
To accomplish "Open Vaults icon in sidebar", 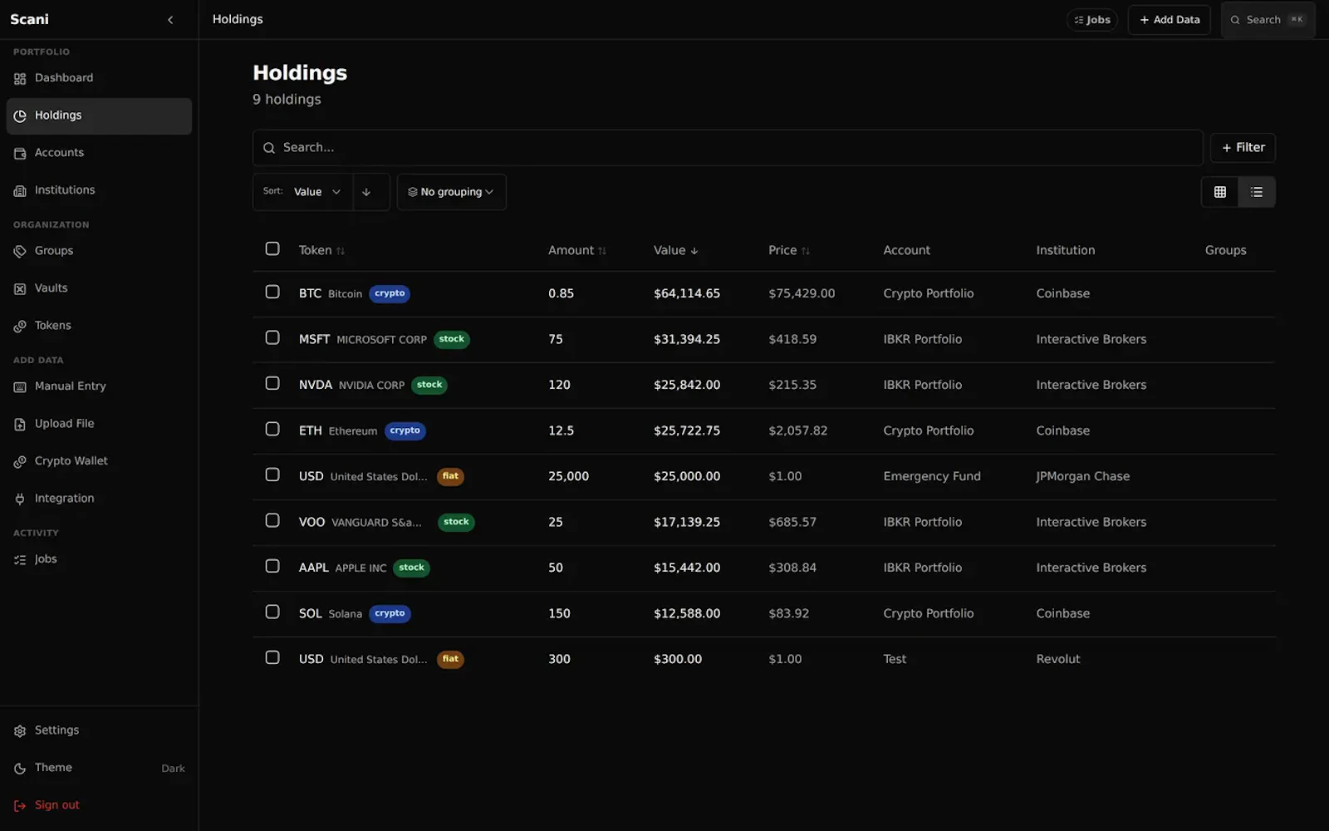I will point(20,289).
